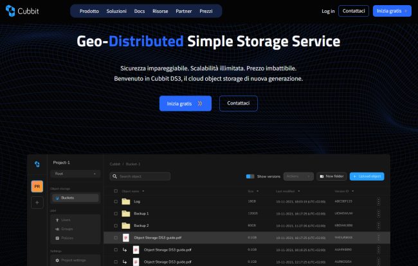Add a new project with the plus icon

(x=37, y=203)
